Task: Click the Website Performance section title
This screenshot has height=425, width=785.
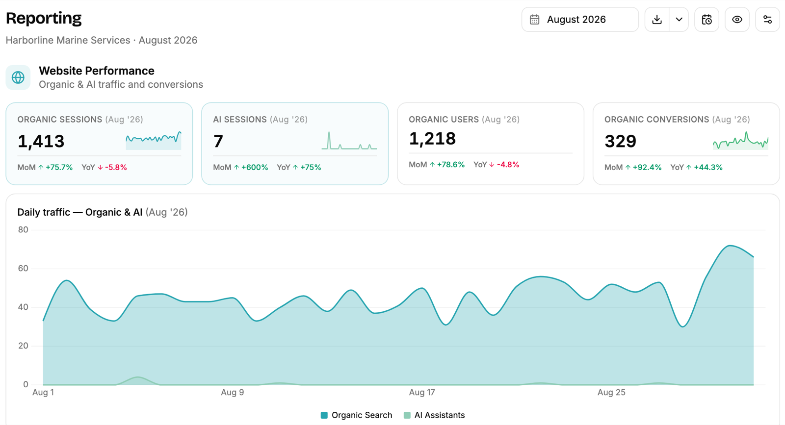Action: point(97,71)
